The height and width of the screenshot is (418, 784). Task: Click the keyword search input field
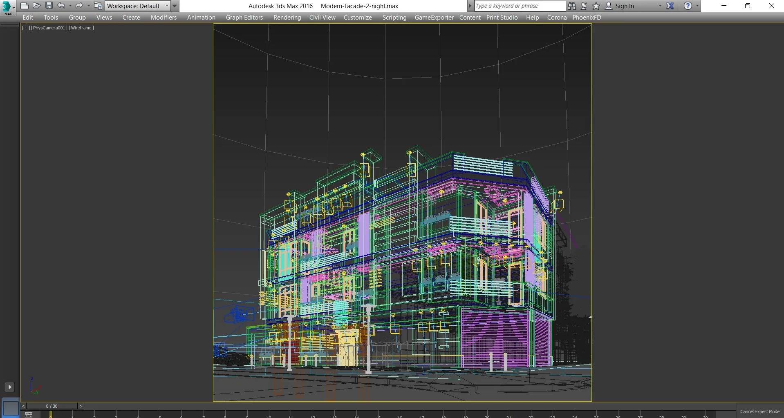tap(519, 6)
